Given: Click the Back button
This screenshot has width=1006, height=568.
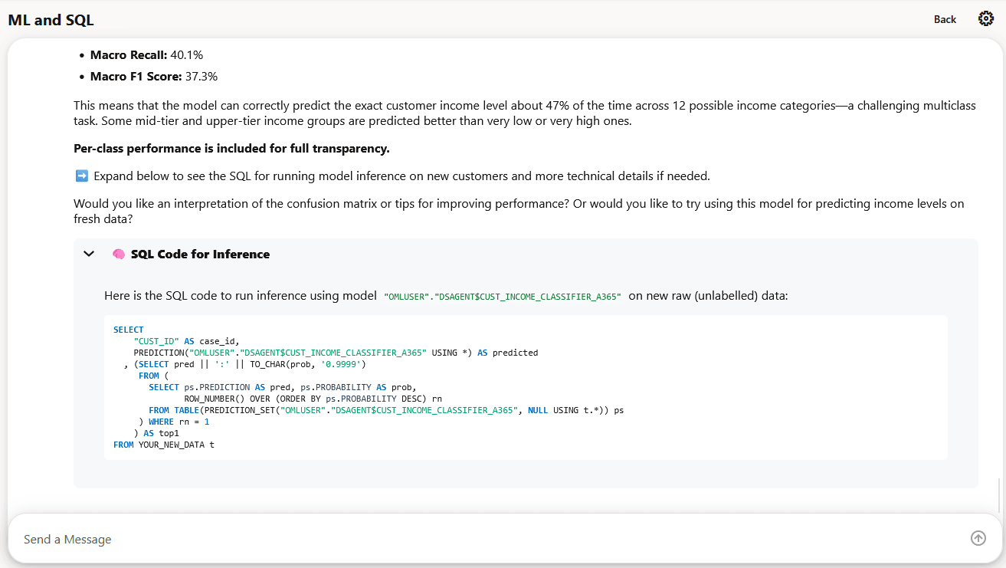Looking at the screenshot, I should [x=945, y=19].
